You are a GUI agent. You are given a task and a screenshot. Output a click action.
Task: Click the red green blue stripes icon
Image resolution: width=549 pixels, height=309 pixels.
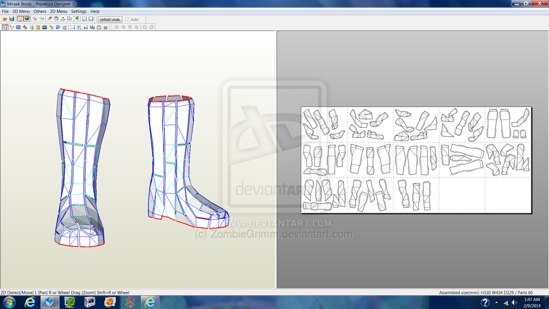(x=25, y=27)
